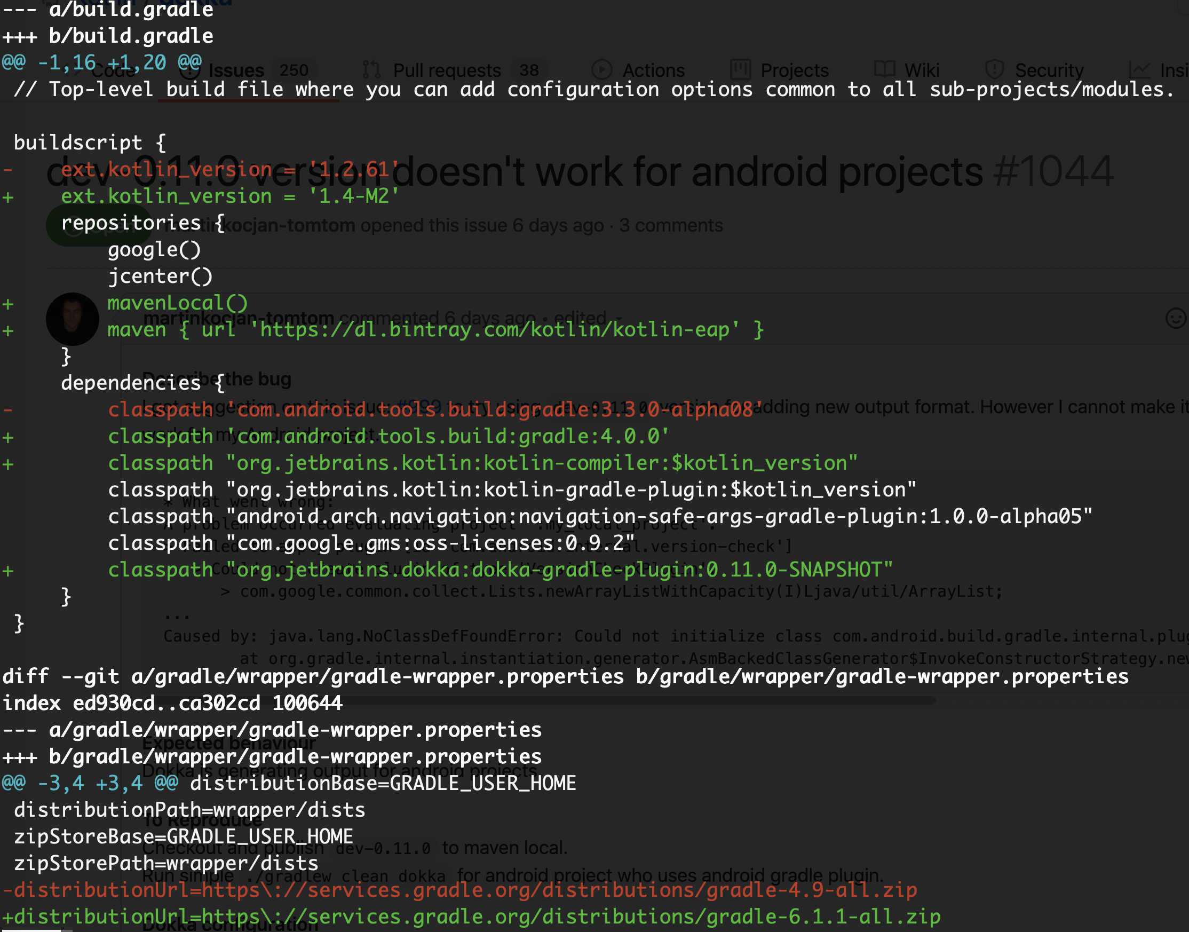Click the issue title "doesn't work for android projects"
Screen dimensions: 1189x932
687,172
